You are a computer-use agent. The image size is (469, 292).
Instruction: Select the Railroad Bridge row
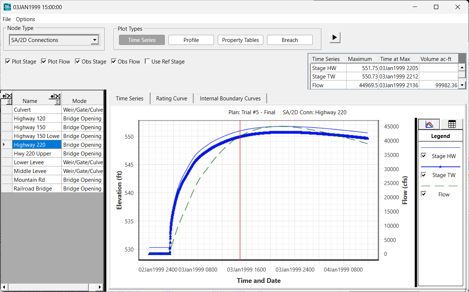pos(33,189)
